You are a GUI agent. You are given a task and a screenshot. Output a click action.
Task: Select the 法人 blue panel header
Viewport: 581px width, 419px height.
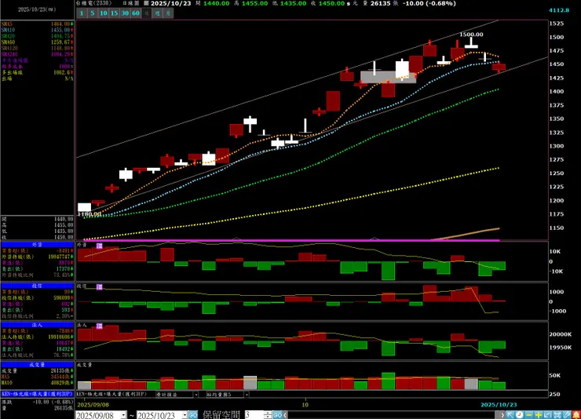click(x=37, y=325)
